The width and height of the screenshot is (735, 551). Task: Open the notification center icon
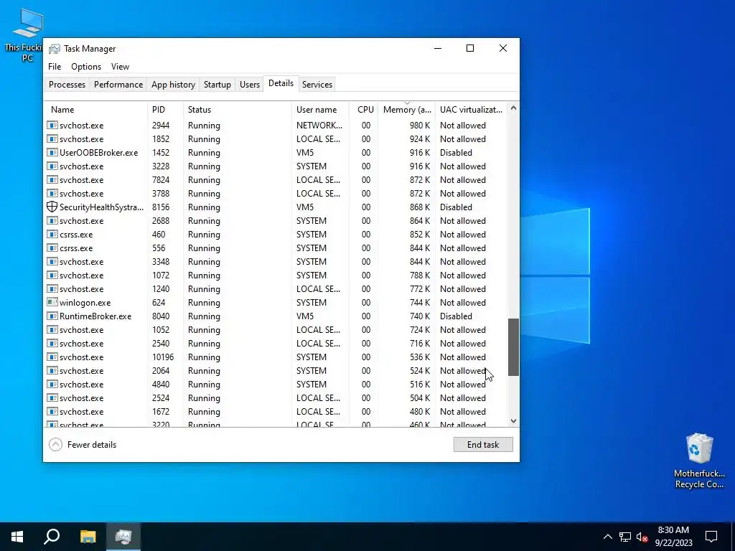711,537
